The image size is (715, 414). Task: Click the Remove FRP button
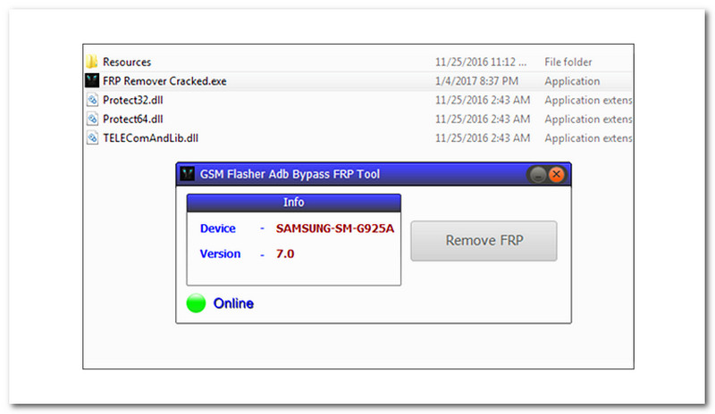(x=484, y=241)
